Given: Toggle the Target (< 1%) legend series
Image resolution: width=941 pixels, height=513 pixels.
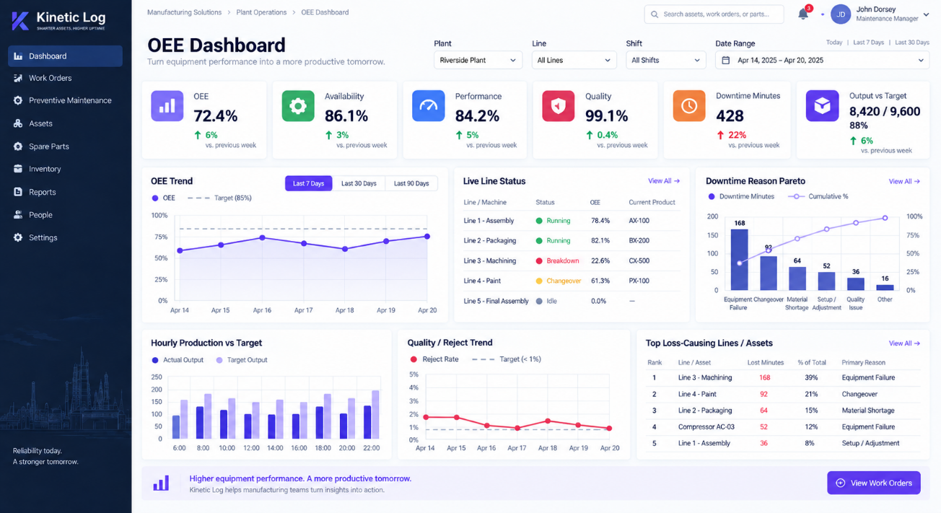Looking at the screenshot, I should 507,359.
